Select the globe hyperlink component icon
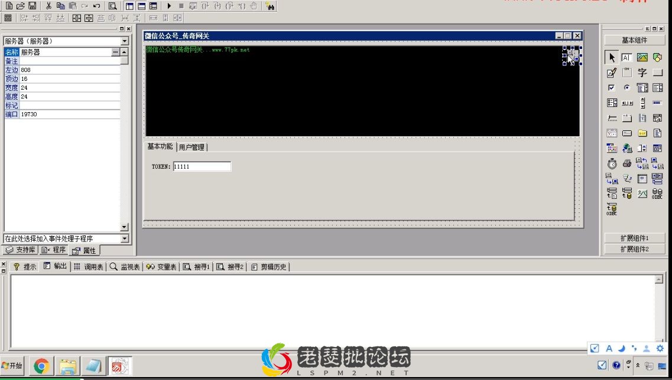The height and width of the screenshot is (380, 672). (627, 148)
